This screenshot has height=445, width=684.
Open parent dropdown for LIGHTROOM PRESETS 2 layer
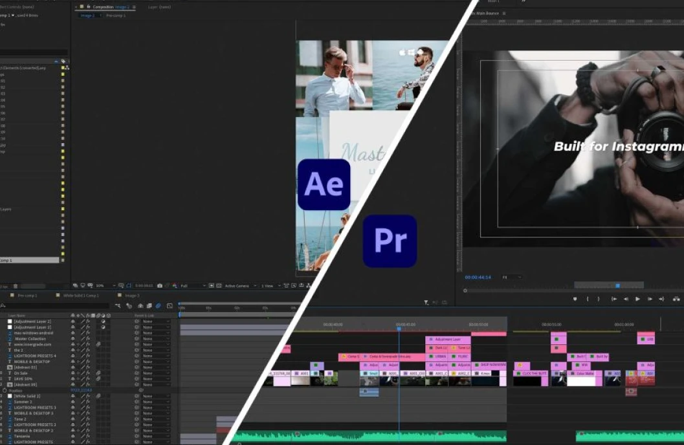tap(156, 424)
